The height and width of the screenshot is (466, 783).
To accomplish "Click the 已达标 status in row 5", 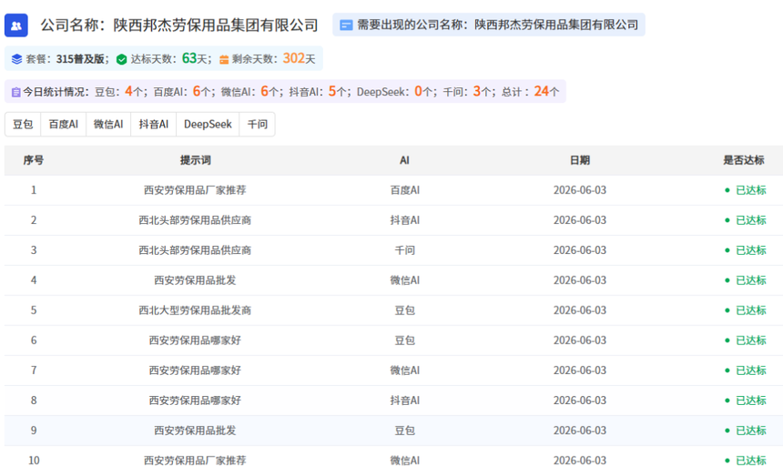I will coord(746,310).
